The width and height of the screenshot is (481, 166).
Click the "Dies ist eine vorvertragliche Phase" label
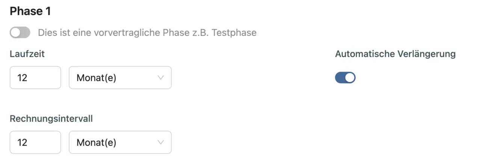click(x=147, y=33)
